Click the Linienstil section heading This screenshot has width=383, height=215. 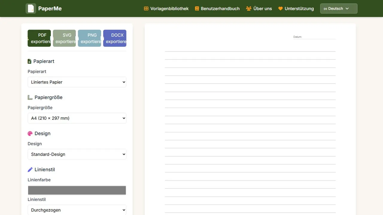click(45, 170)
